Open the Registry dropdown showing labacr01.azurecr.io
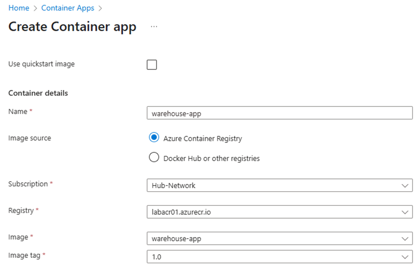 click(x=280, y=212)
